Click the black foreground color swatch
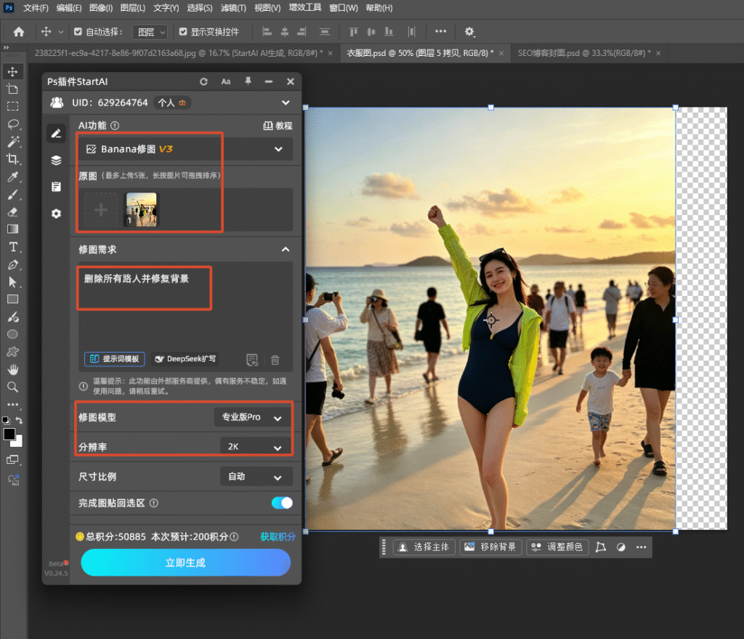This screenshot has height=639, width=744. [9, 434]
